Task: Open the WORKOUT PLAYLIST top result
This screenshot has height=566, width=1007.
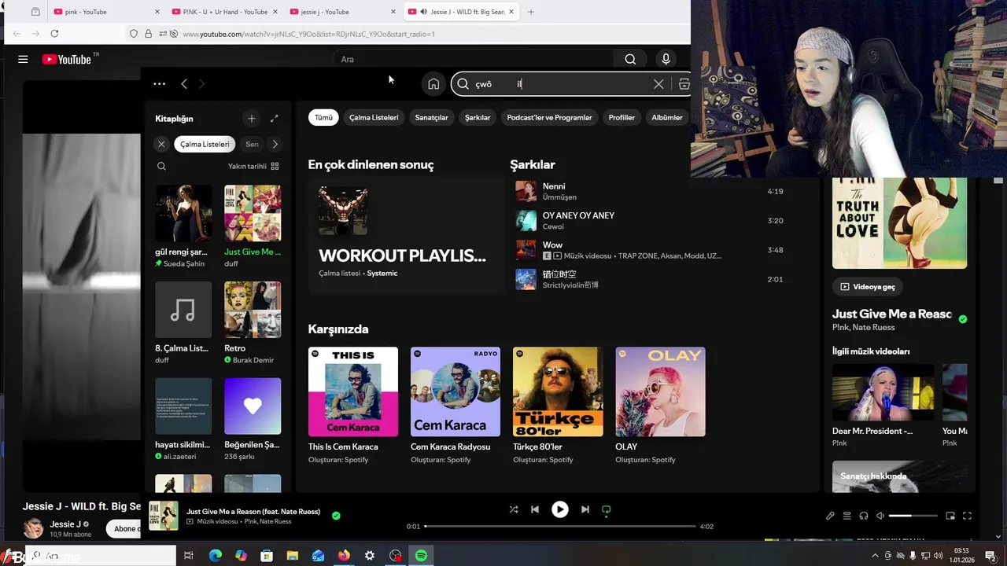Action: [405, 234]
